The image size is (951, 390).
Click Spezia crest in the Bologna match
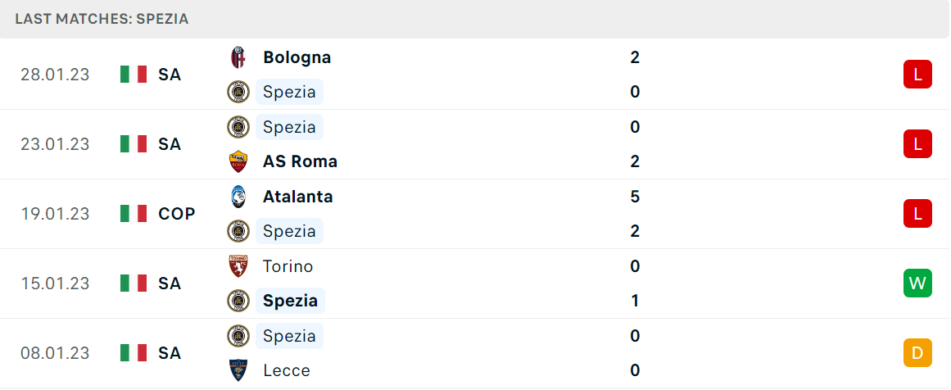[x=238, y=93]
